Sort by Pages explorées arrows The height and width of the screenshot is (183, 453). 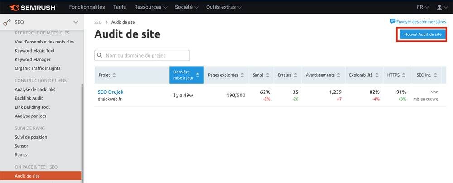pos(242,75)
